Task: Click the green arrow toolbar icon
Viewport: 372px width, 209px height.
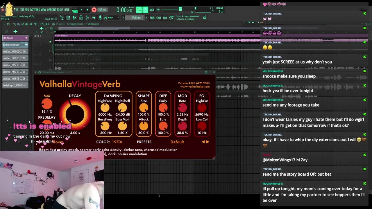Action: point(94,18)
